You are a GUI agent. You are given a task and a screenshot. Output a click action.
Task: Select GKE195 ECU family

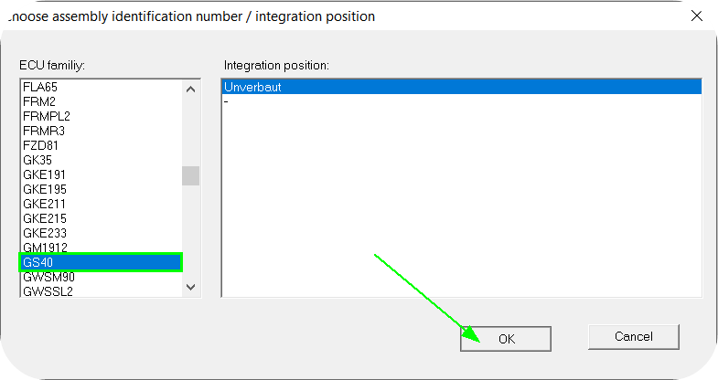(45, 189)
